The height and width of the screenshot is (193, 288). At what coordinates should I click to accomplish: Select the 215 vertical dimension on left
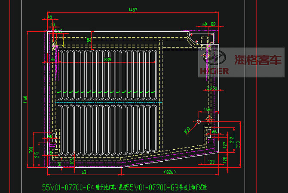(37, 154)
